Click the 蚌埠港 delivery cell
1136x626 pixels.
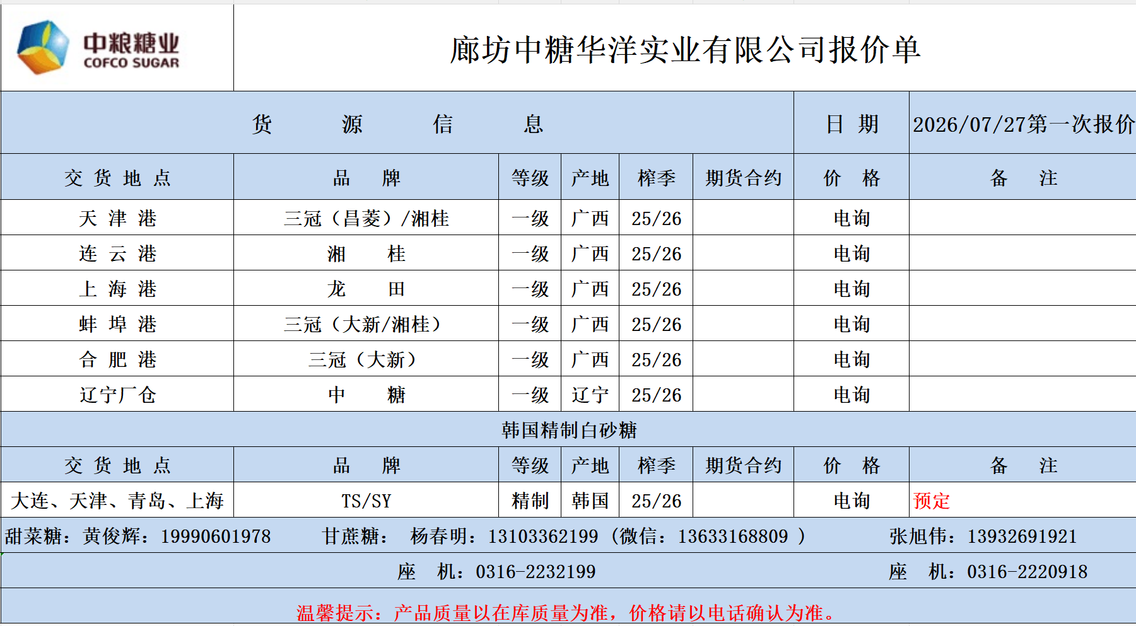[117, 324]
